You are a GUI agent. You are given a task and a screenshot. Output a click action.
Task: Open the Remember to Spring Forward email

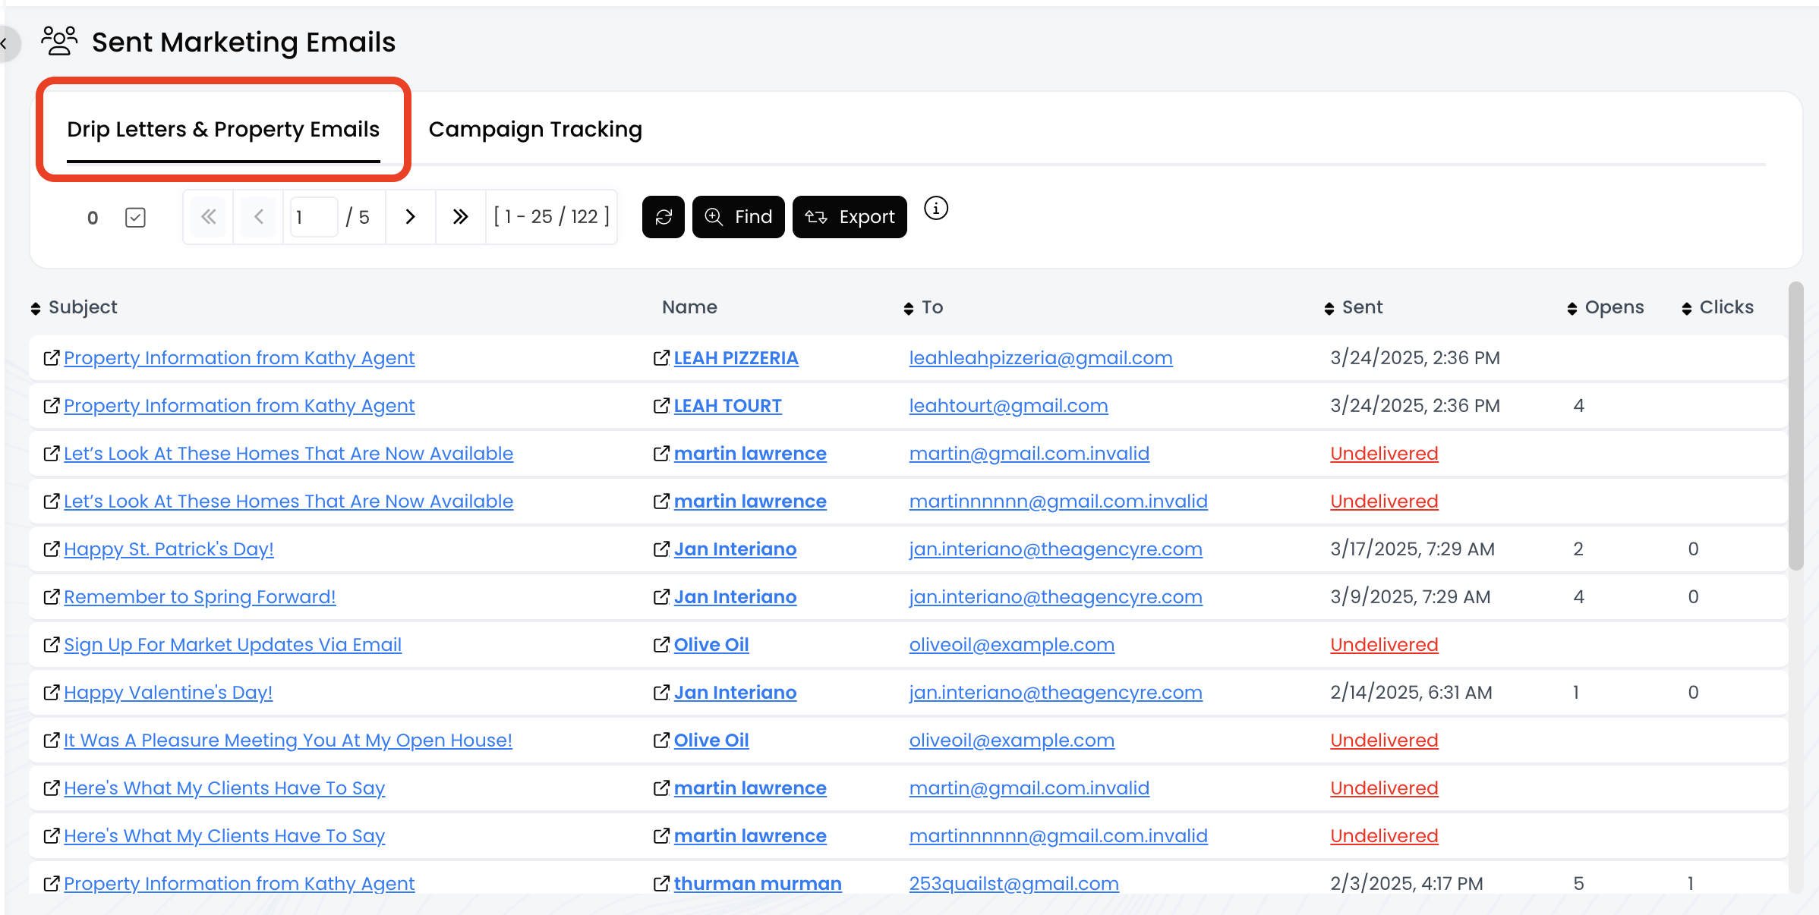click(x=200, y=597)
